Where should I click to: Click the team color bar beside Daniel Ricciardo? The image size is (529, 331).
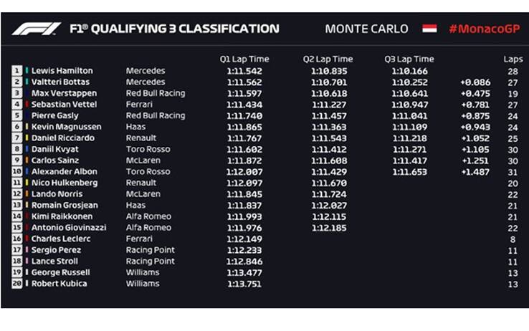[27, 138]
